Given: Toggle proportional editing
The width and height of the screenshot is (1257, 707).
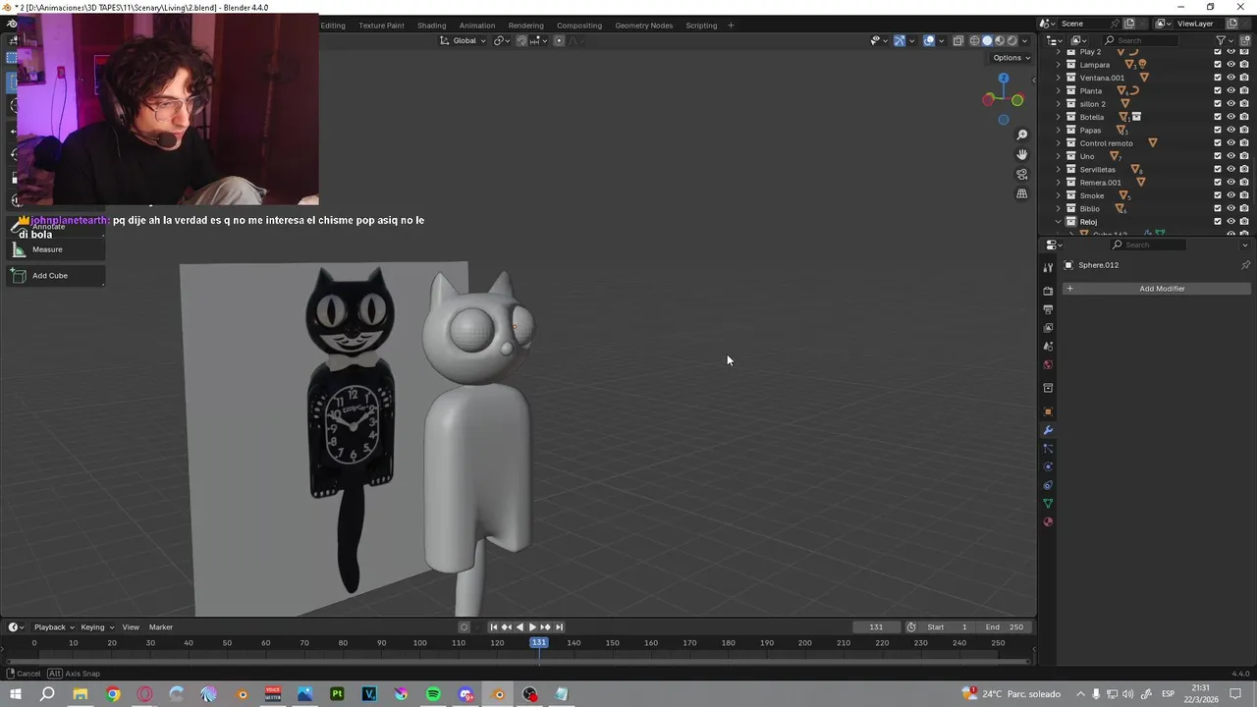Looking at the screenshot, I should 559,40.
